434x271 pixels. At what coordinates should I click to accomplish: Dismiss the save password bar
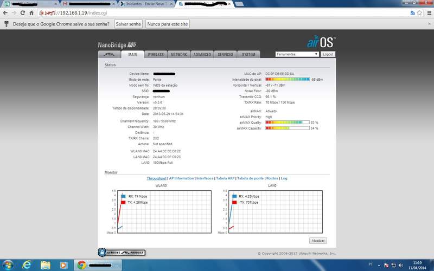click(x=429, y=24)
